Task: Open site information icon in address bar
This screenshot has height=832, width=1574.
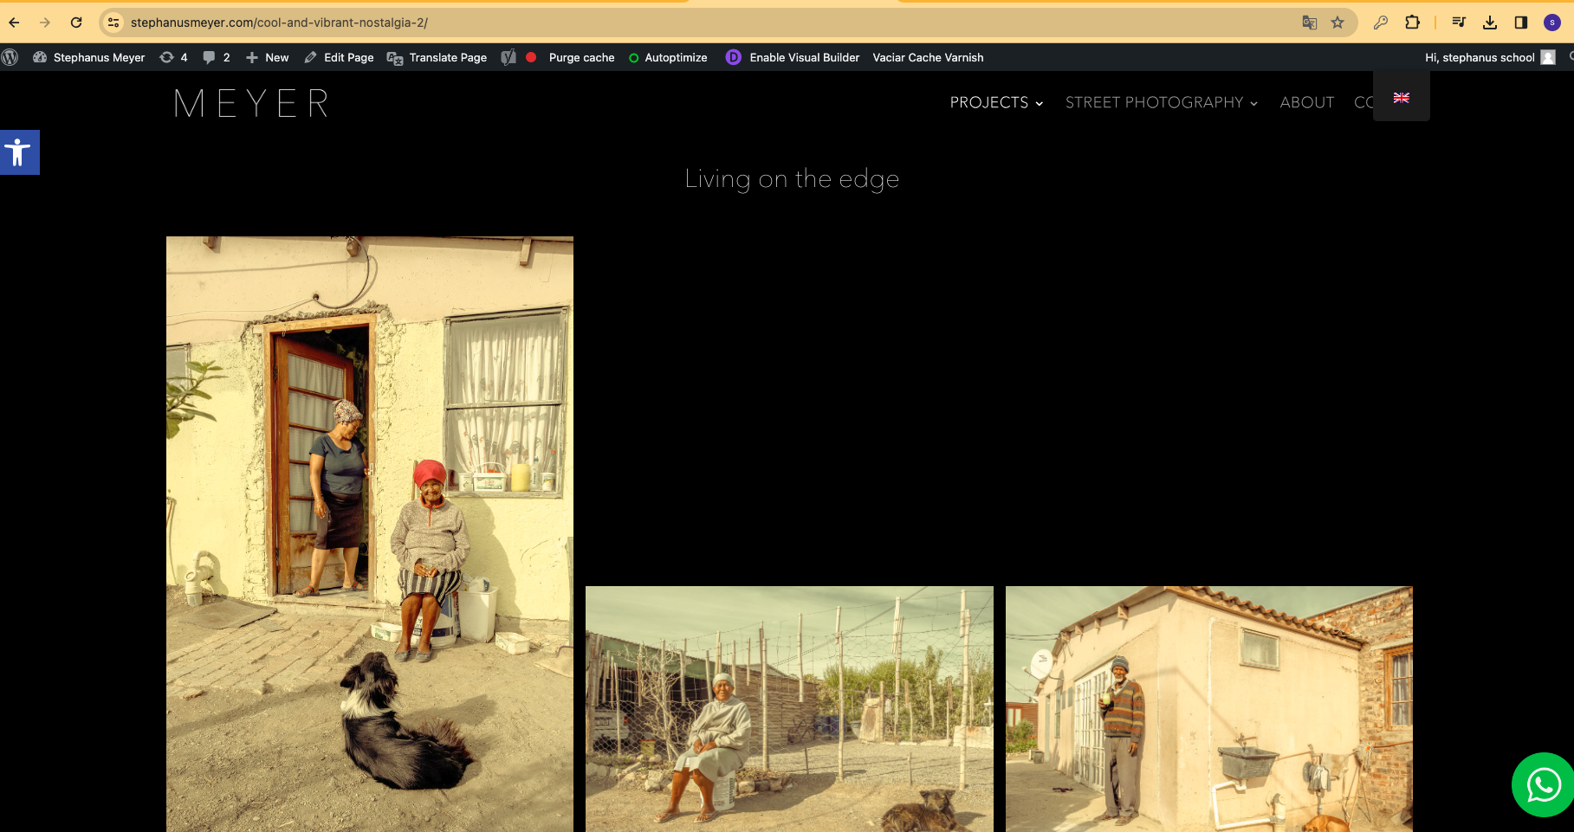Action: coord(113,23)
